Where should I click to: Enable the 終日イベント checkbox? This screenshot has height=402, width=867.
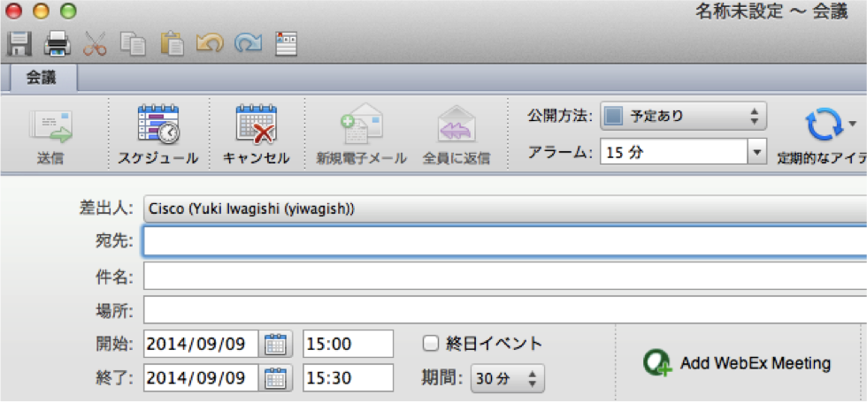tap(431, 343)
